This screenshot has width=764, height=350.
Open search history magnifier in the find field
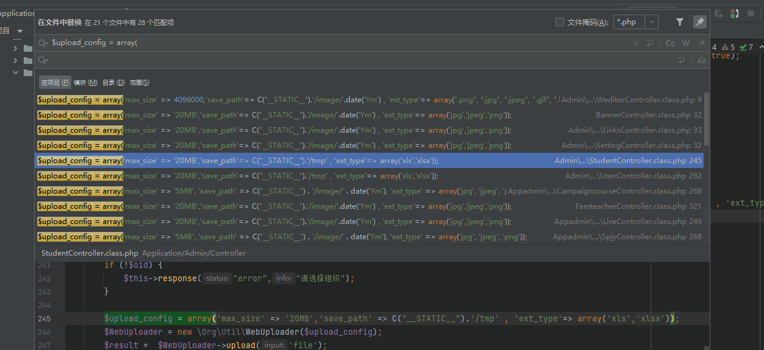[43, 43]
